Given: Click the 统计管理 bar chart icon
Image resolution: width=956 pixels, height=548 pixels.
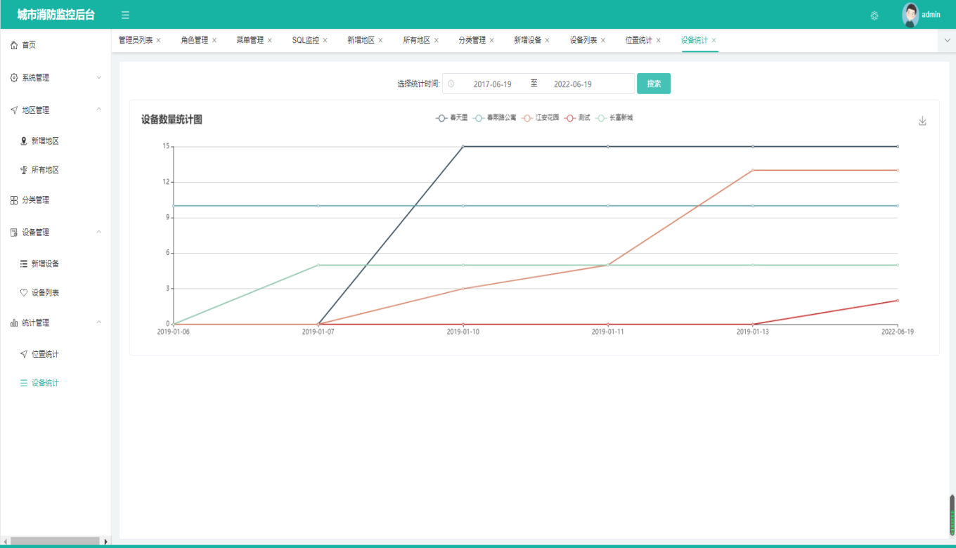Looking at the screenshot, I should point(14,323).
